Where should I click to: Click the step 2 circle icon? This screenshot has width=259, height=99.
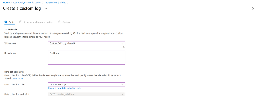pyautogui.click(x=21, y=22)
